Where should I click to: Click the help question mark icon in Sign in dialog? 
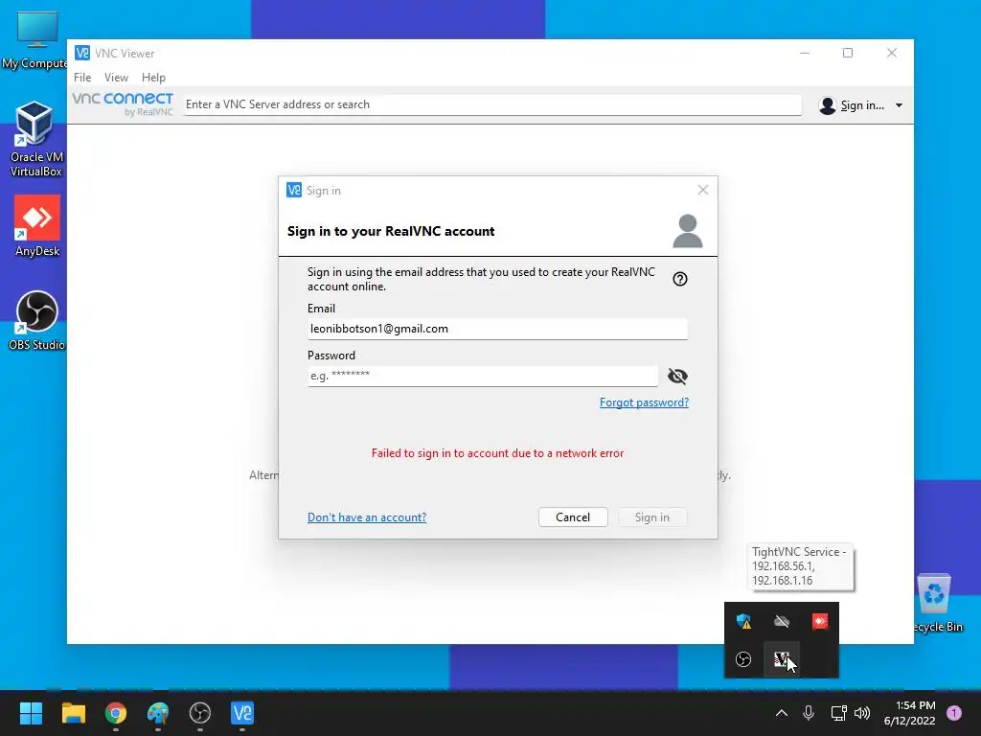679,279
